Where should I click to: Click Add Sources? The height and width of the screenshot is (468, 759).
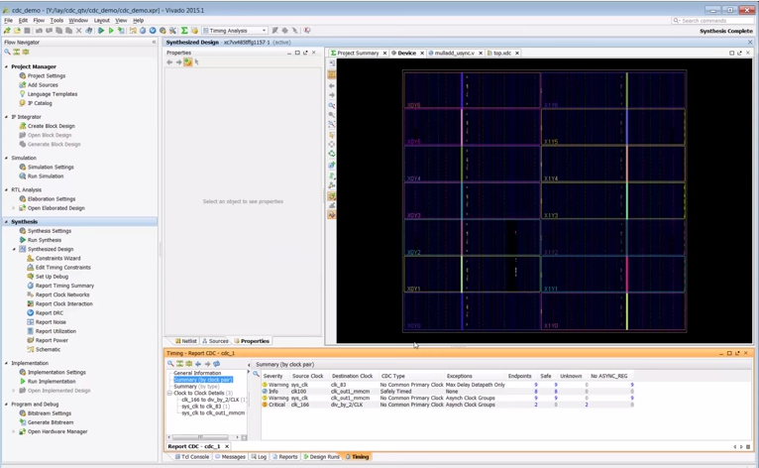(x=43, y=85)
